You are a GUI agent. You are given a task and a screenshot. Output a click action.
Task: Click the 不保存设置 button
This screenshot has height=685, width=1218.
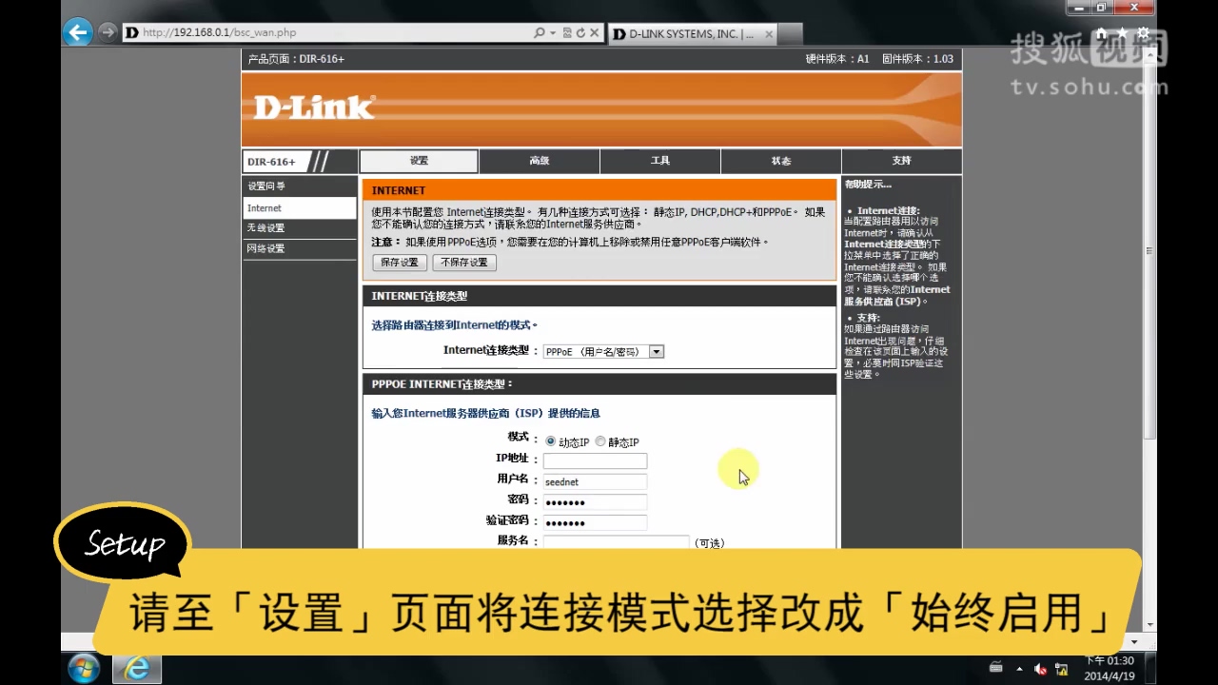pos(463,263)
